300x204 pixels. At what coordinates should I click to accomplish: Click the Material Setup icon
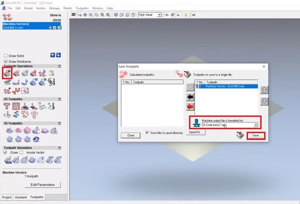click(x=16, y=82)
